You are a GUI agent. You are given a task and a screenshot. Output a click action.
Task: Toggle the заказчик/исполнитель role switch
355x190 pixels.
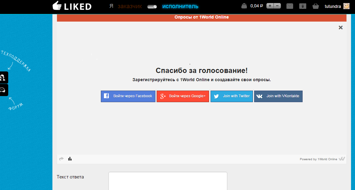(x=152, y=7)
